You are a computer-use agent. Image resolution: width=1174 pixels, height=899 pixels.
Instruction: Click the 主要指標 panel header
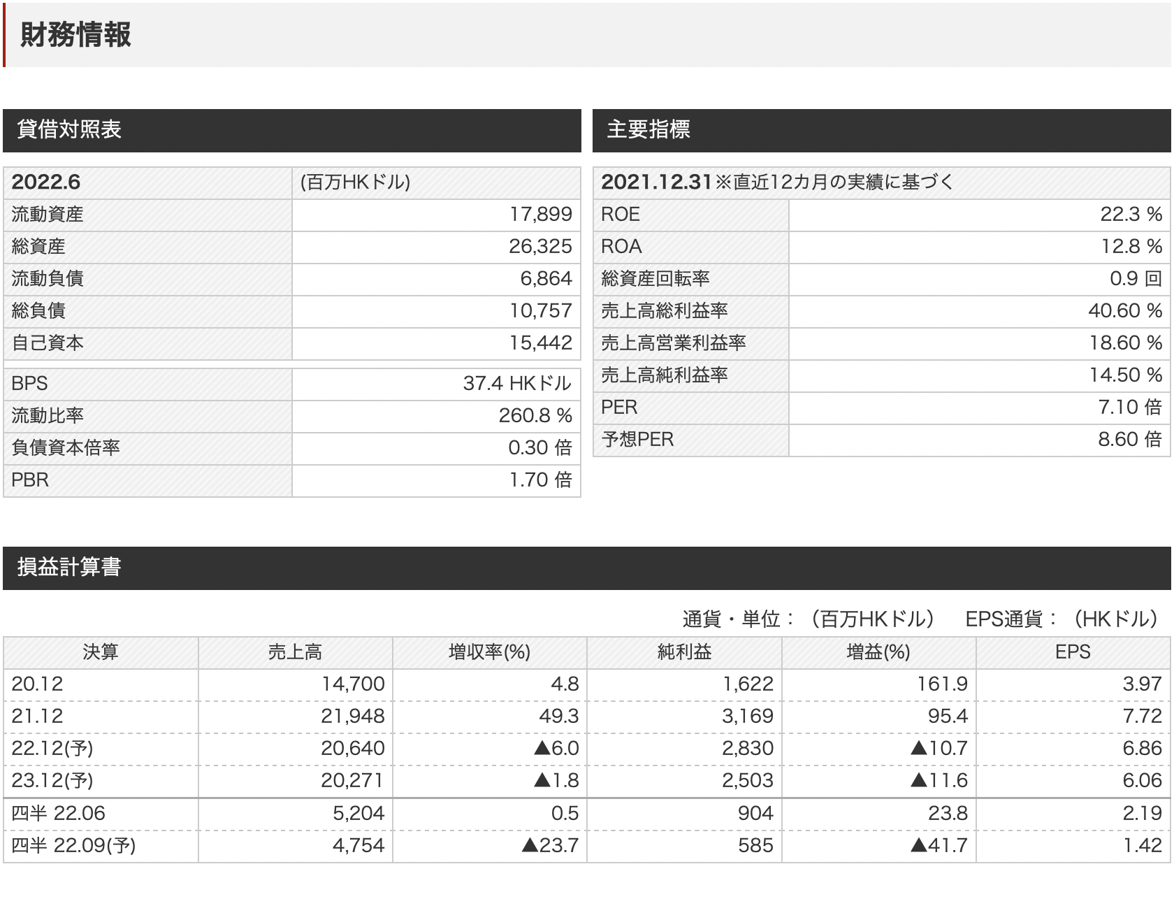point(882,130)
